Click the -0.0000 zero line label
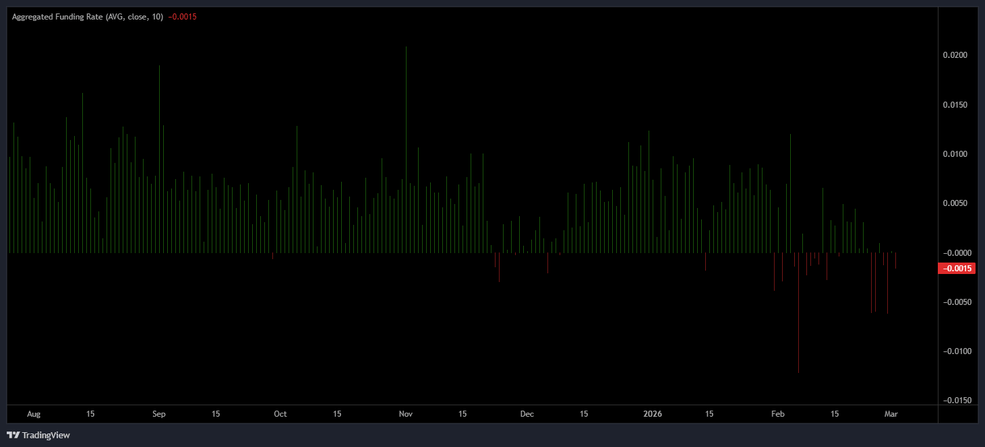This screenshot has height=447, width=985. [x=959, y=252]
